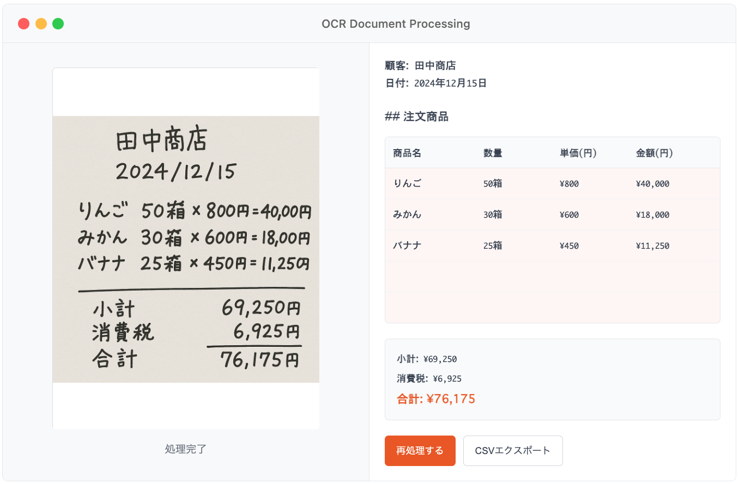Viewport: 739px width, 484px height.
Task: Click the handwritten receipt image preview
Action: point(186,248)
